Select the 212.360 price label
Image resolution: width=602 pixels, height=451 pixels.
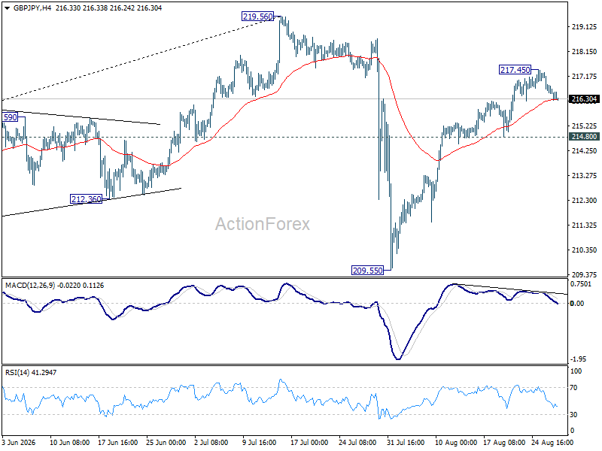click(x=86, y=199)
